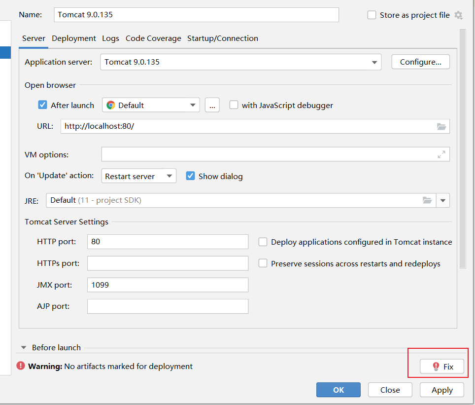This screenshot has height=405, width=475.
Task: Open the JRE selection dropdown arrow
Action: [x=442, y=200]
